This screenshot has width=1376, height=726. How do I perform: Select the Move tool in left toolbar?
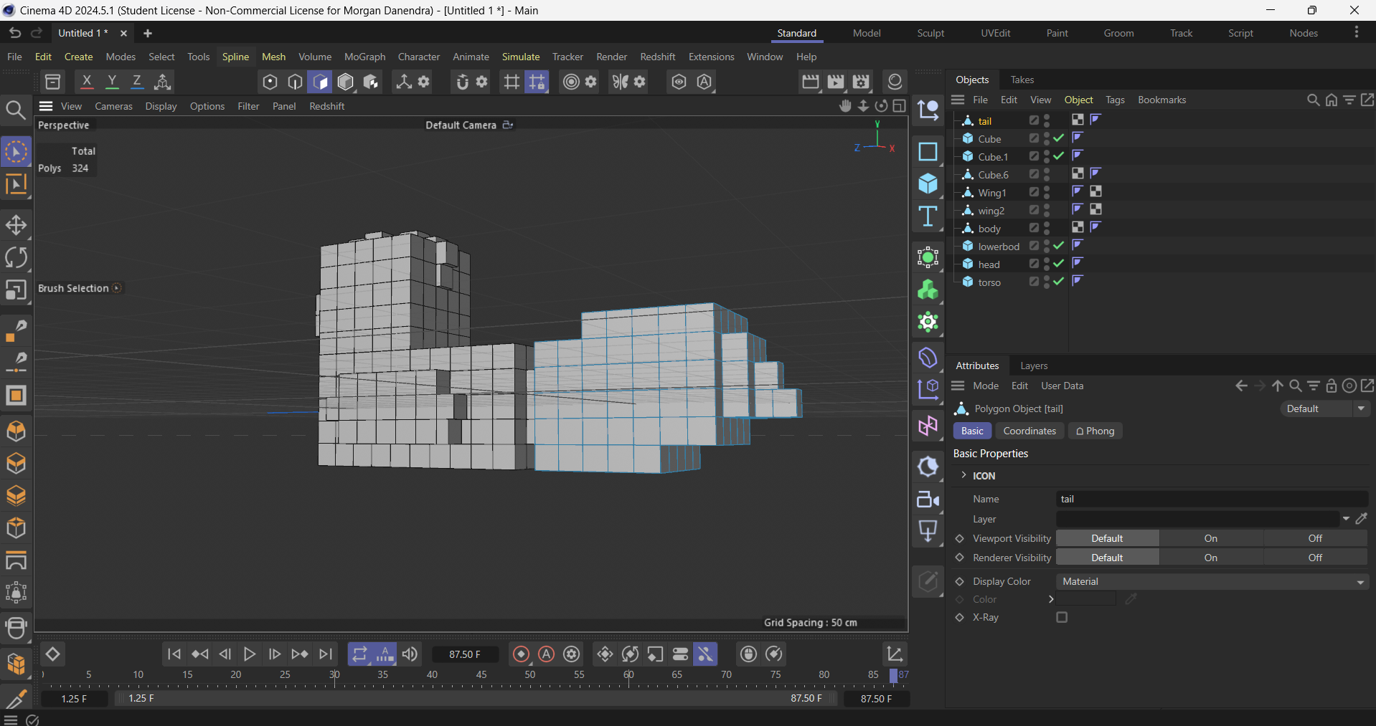click(x=16, y=225)
